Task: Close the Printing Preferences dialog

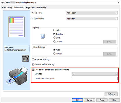Action: [x=118, y=2]
